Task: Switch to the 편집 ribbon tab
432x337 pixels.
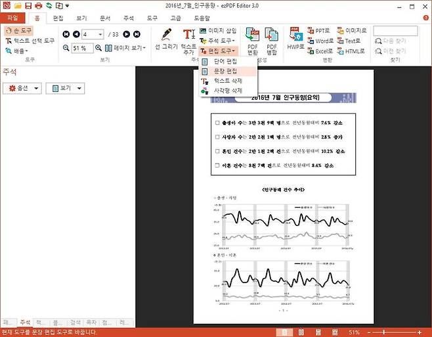Action: (58, 18)
